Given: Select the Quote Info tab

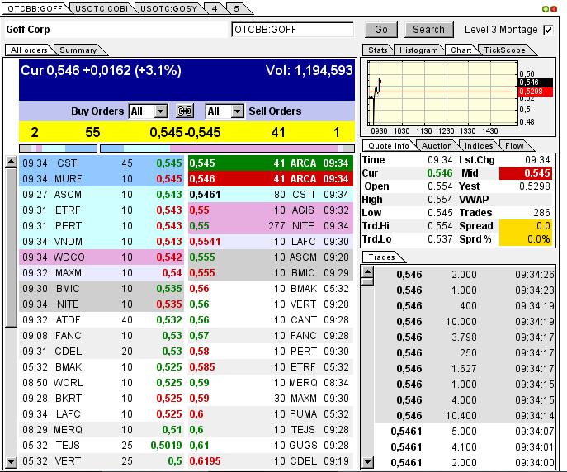Looking at the screenshot, I should [389, 146].
